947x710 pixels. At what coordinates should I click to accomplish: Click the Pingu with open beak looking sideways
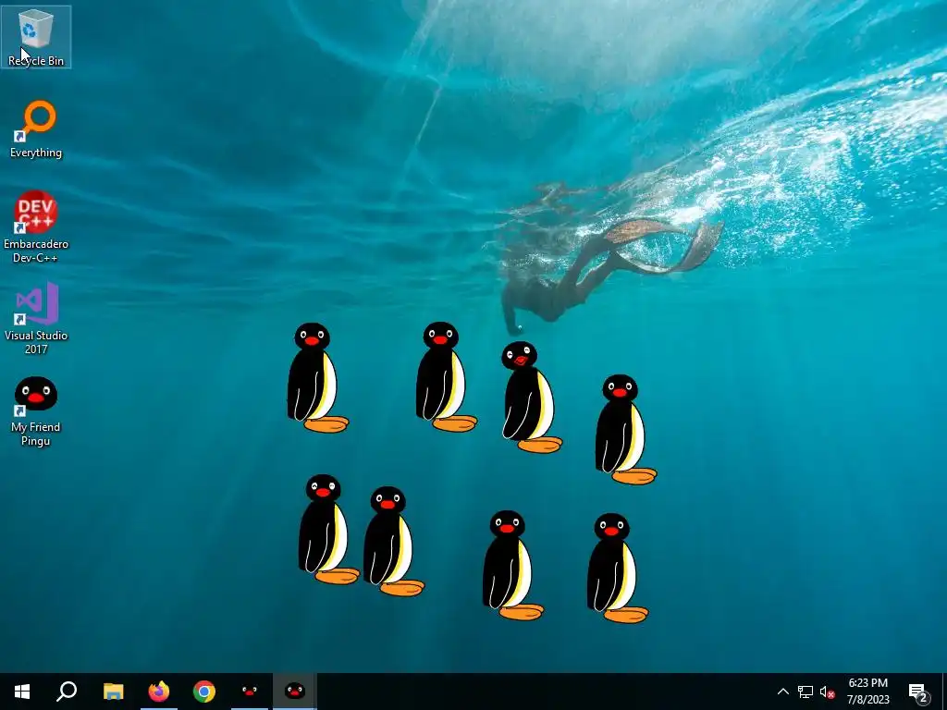tap(530, 398)
